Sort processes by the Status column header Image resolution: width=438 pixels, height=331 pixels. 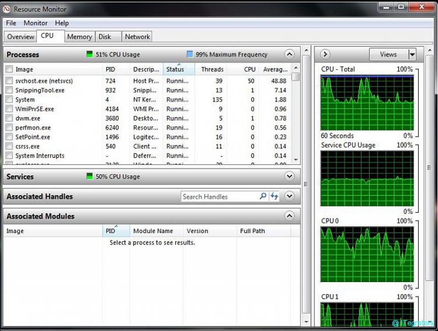tap(179, 69)
